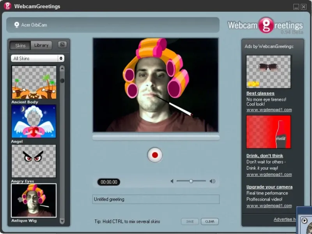312x234 pixels.
Task: Select the Ancient Body skin thumbnail
Action: click(34, 82)
